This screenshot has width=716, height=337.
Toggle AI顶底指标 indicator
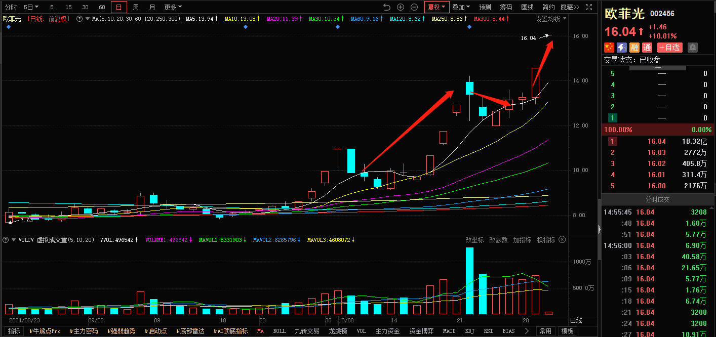[231, 331]
